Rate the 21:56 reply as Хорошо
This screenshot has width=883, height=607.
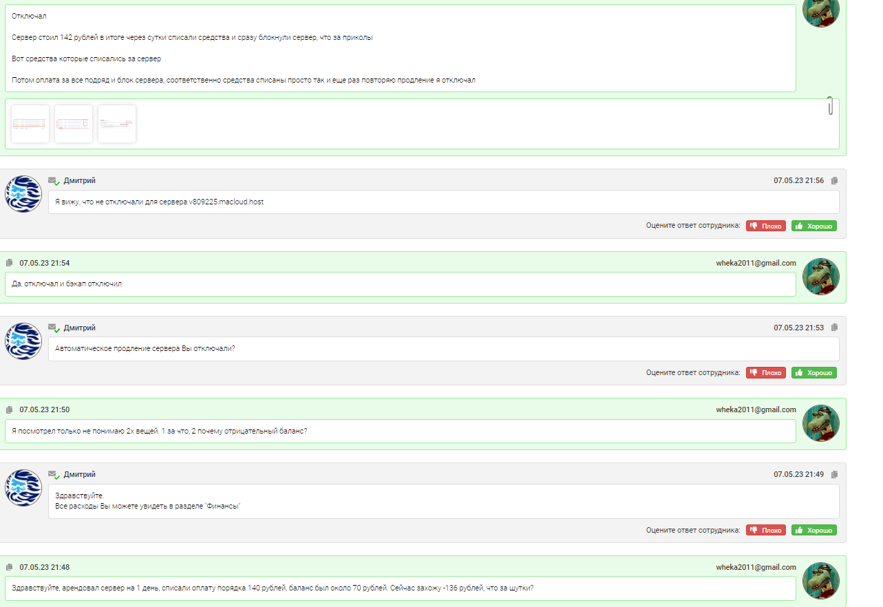point(813,226)
